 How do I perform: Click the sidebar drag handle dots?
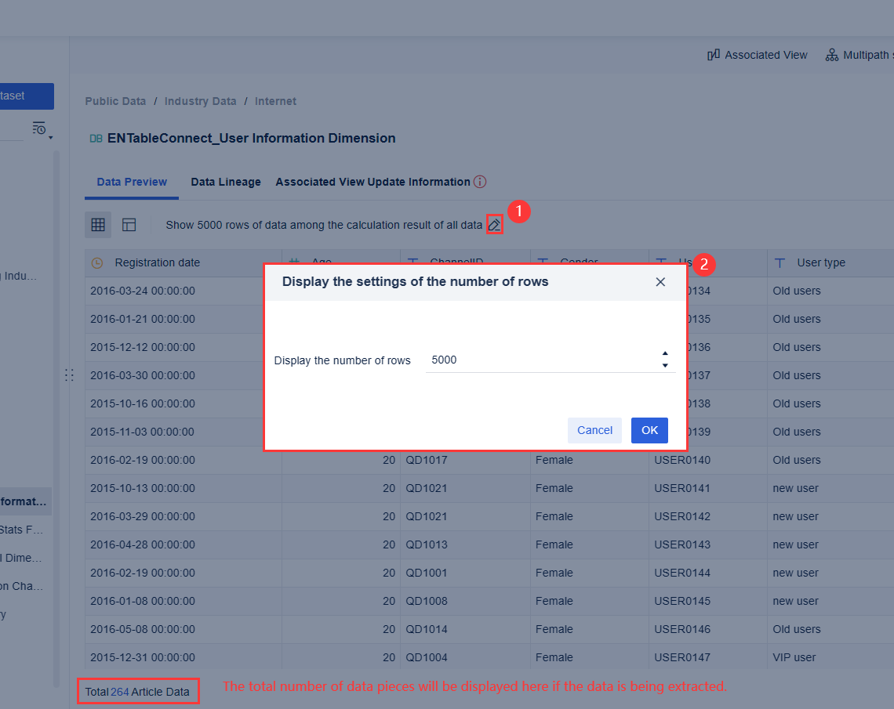coord(69,375)
